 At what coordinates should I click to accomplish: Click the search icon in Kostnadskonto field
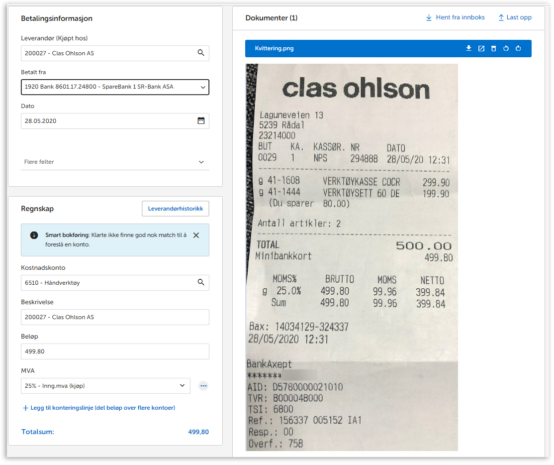pos(201,282)
